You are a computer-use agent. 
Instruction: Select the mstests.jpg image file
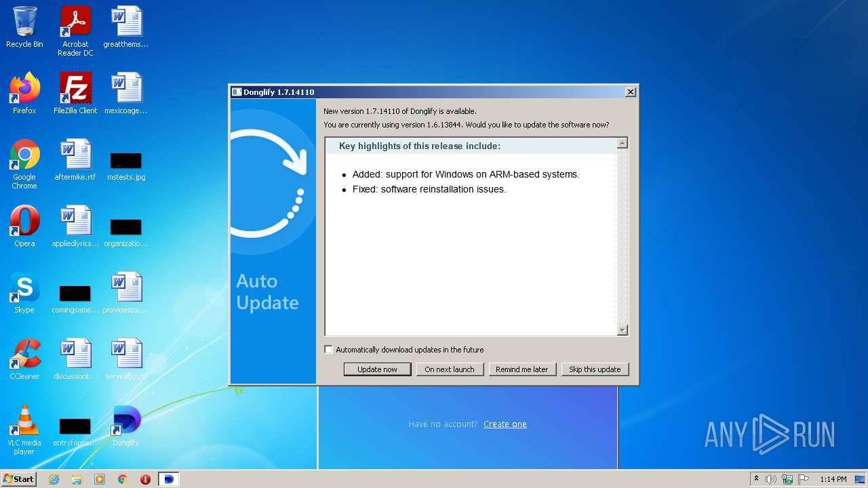[126, 166]
